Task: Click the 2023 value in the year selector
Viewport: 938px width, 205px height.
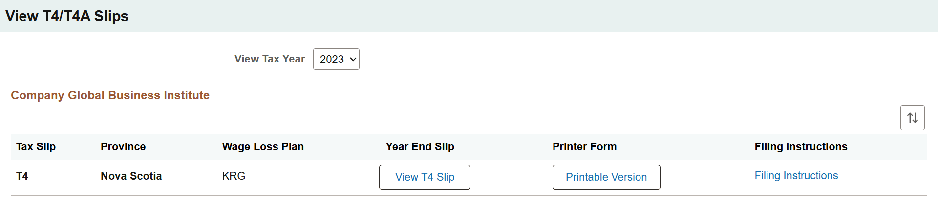Action: click(332, 59)
